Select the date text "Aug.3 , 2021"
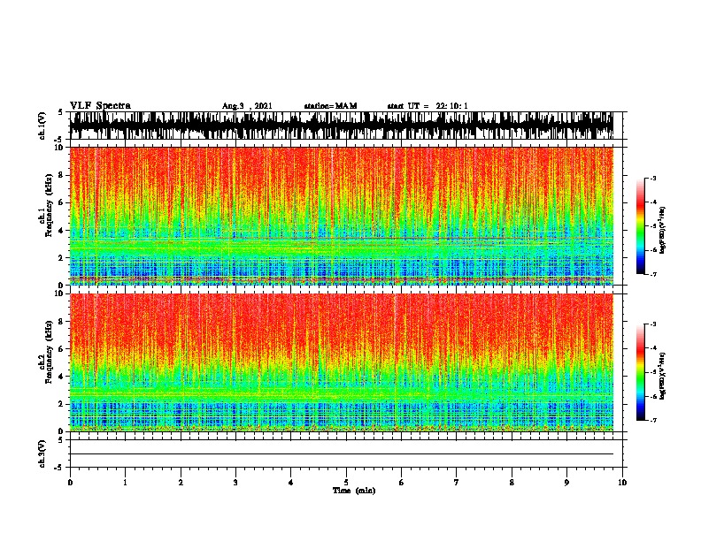 [x=247, y=106]
